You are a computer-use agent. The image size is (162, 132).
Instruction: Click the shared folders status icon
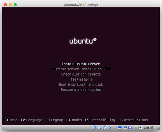point(114,127)
